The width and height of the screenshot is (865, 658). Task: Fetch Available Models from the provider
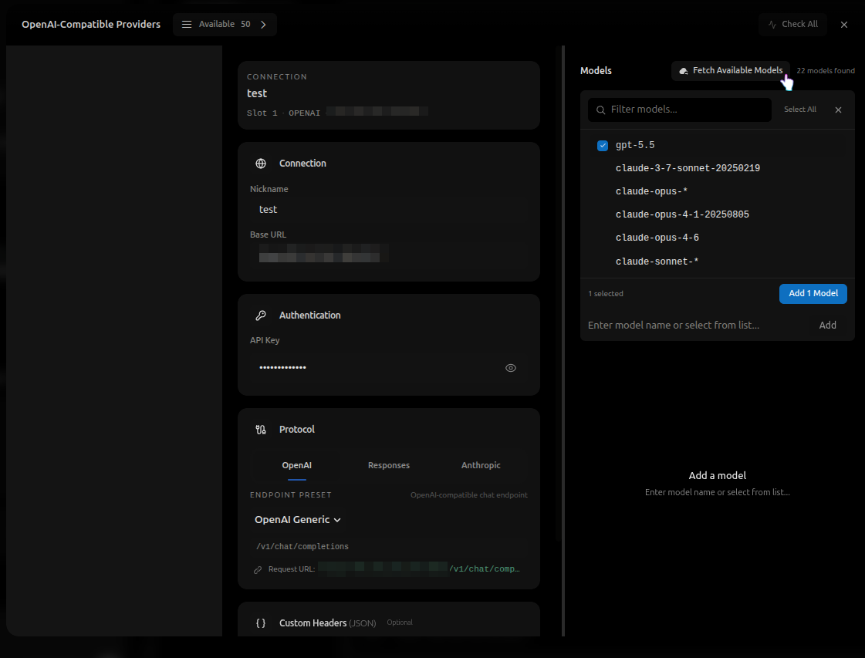[x=731, y=71]
